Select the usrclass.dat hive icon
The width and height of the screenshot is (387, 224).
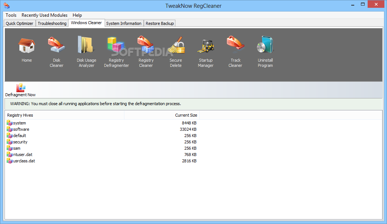coord(9,161)
